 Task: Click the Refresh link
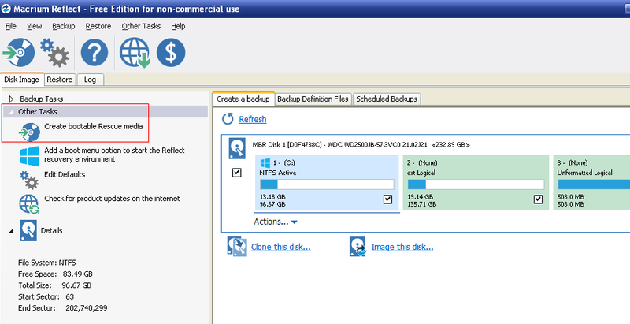pos(253,120)
